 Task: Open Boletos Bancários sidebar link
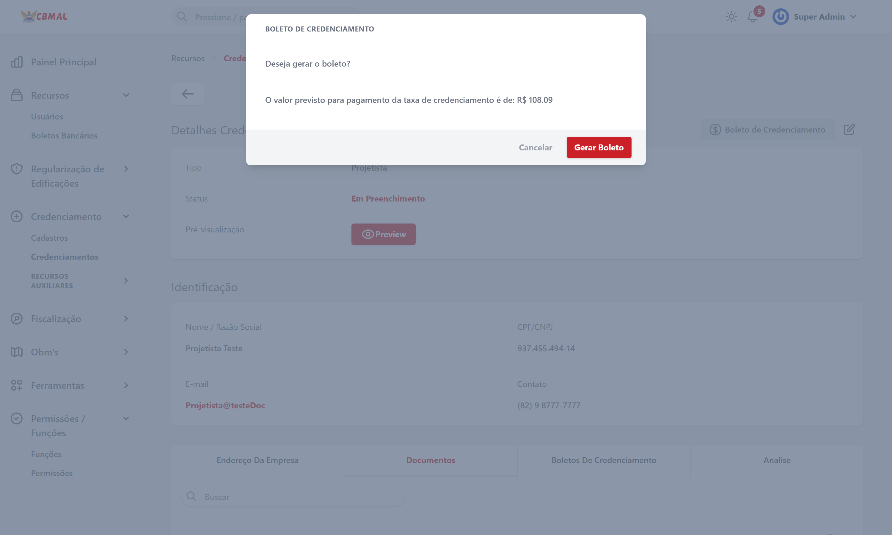click(64, 136)
